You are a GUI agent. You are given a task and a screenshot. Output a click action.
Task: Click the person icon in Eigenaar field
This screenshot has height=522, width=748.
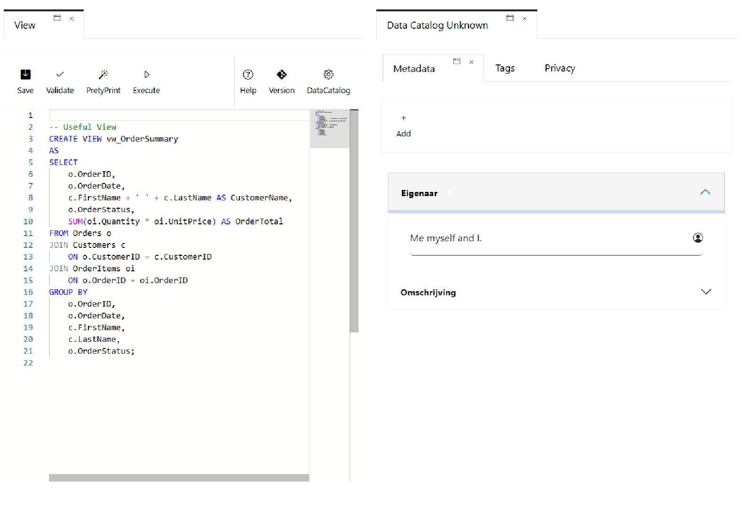[x=698, y=238]
